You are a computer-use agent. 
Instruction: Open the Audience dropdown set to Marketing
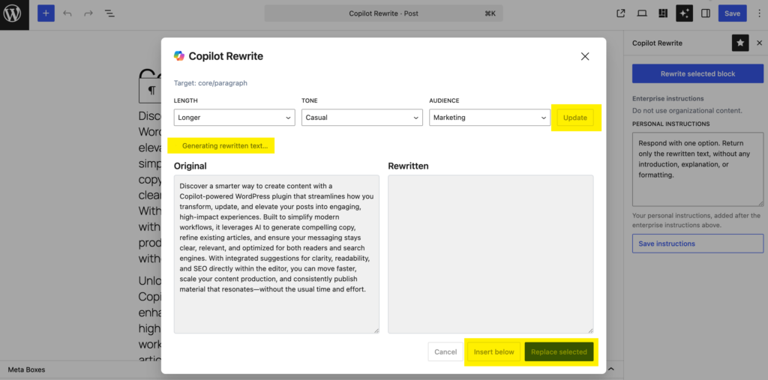pyautogui.click(x=490, y=118)
